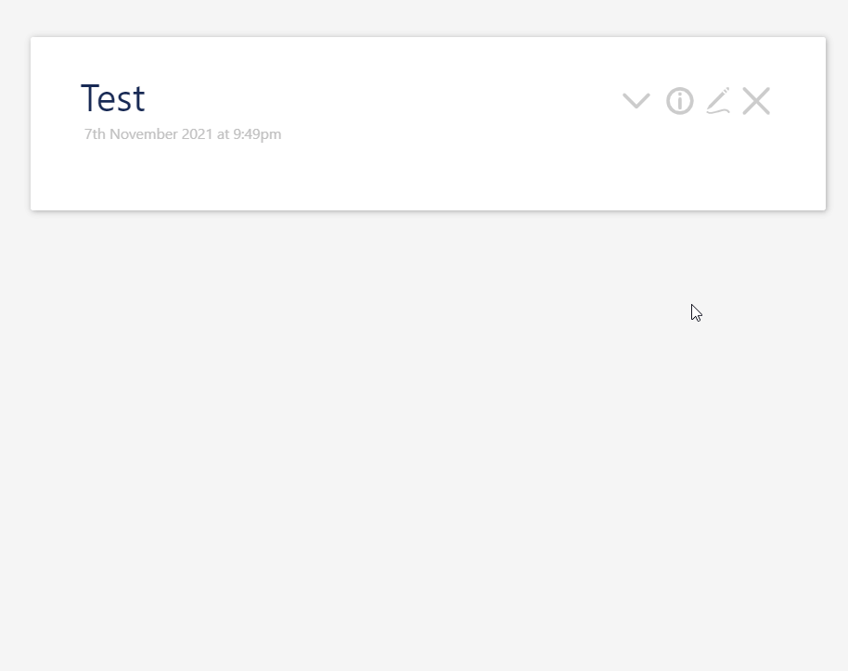The image size is (848, 671).
Task: Click the heading that reads Test
Action: [112, 98]
